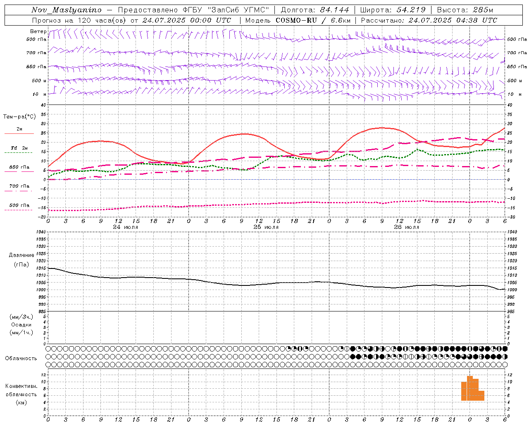Click the longitude value Долгота: 84.144
529x423 pixels.
click(x=315, y=10)
